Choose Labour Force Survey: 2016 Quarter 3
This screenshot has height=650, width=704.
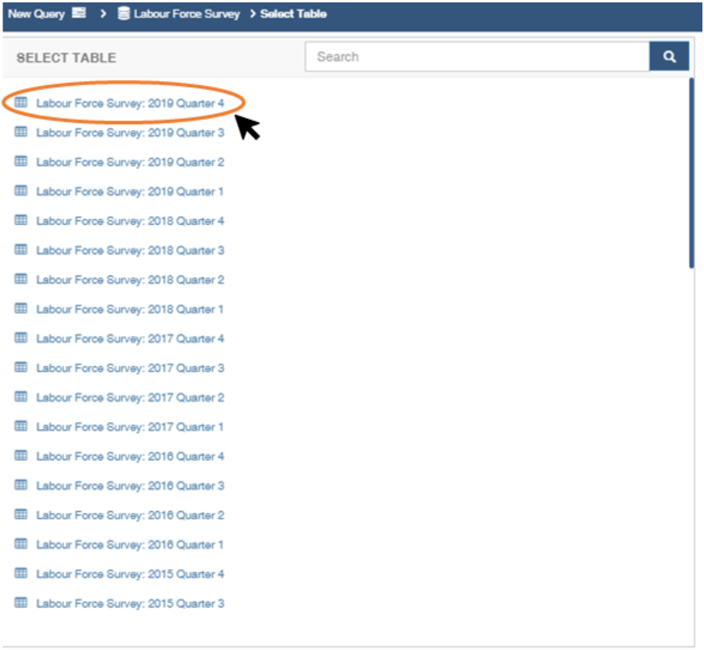click(x=130, y=486)
